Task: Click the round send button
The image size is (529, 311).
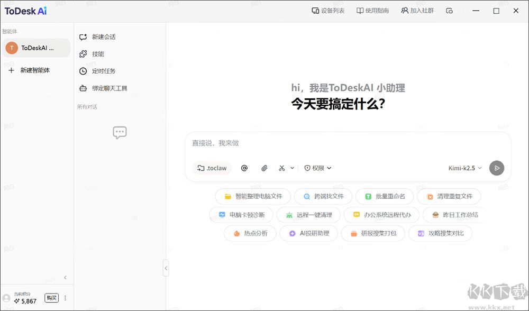Action: click(497, 168)
